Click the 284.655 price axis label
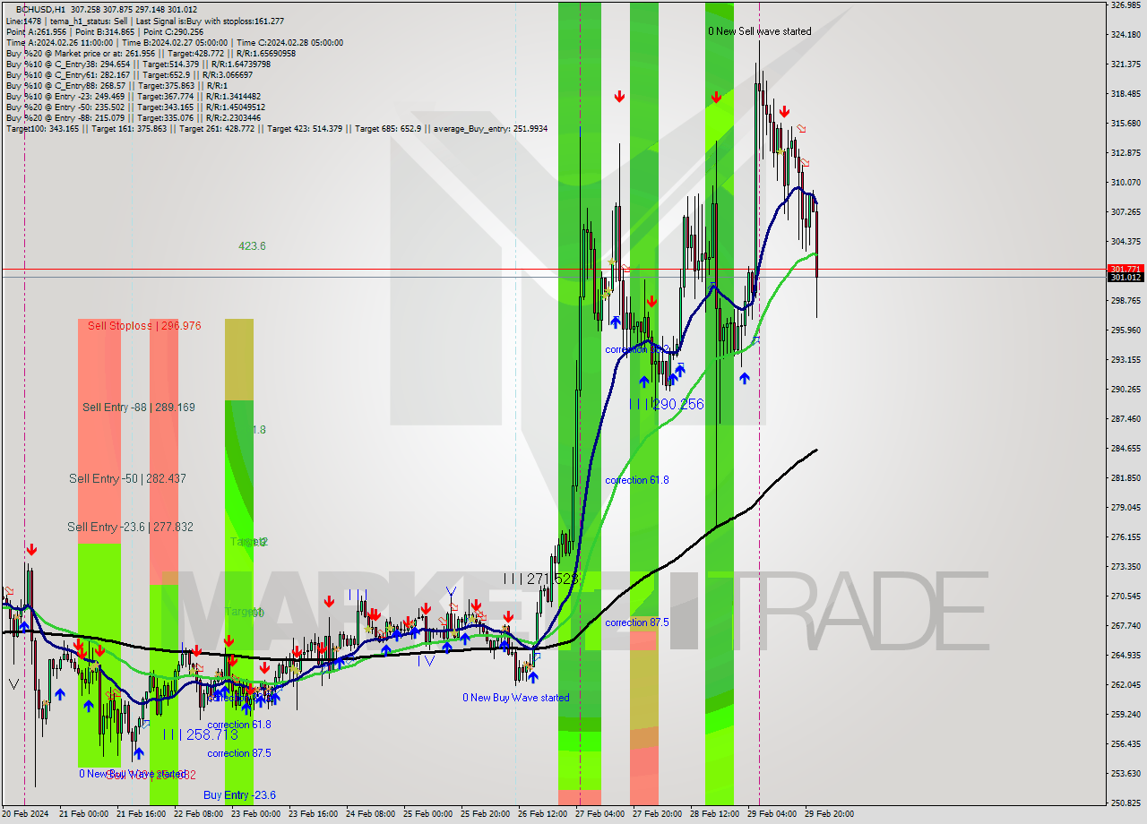The image size is (1147, 824). pos(1125,449)
